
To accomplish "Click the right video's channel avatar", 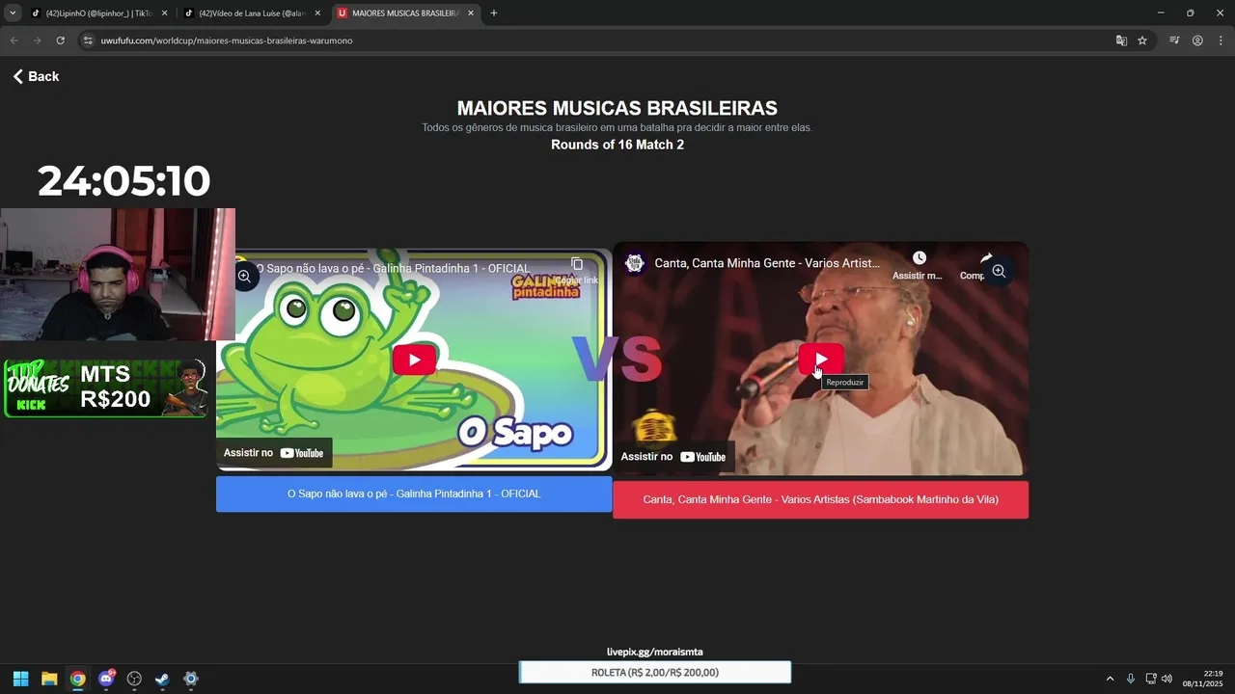I will pyautogui.click(x=635, y=263).
